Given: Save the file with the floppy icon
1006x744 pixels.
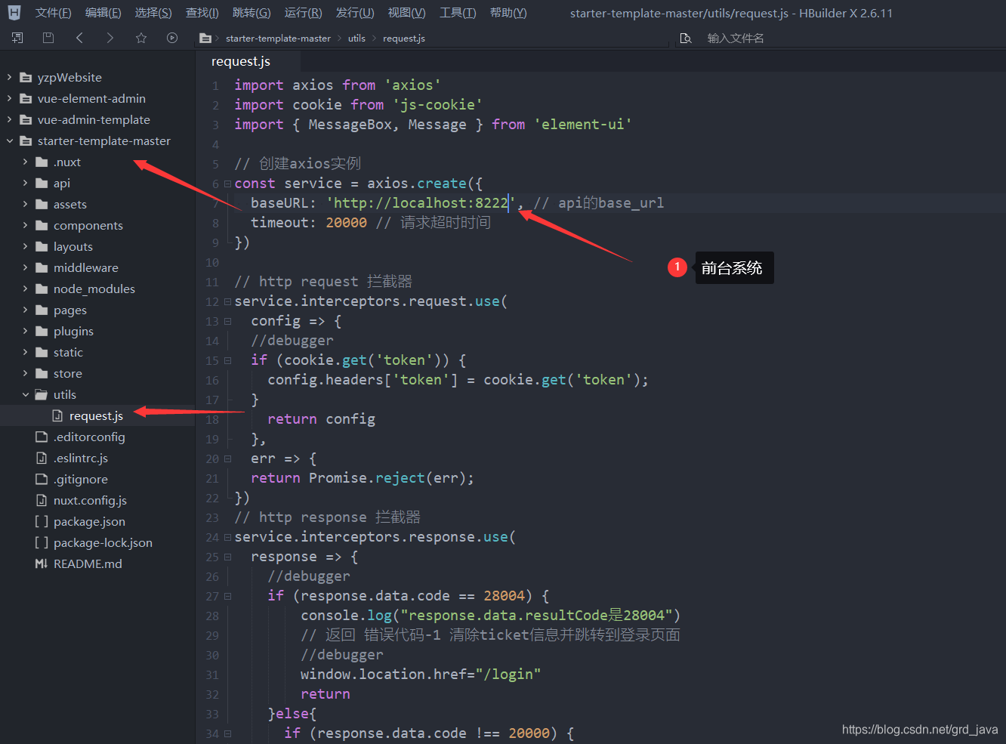Looking at the screenshot, I should tap(48, 38).
